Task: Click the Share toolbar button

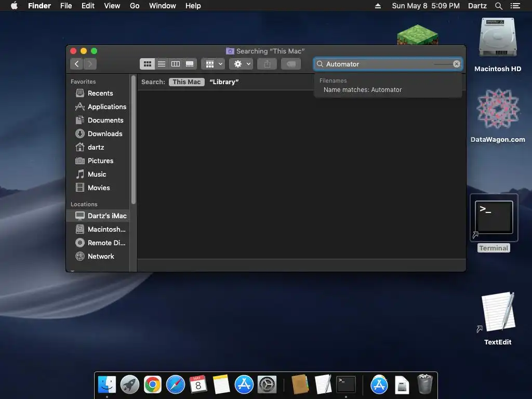Action: point(267,64)
